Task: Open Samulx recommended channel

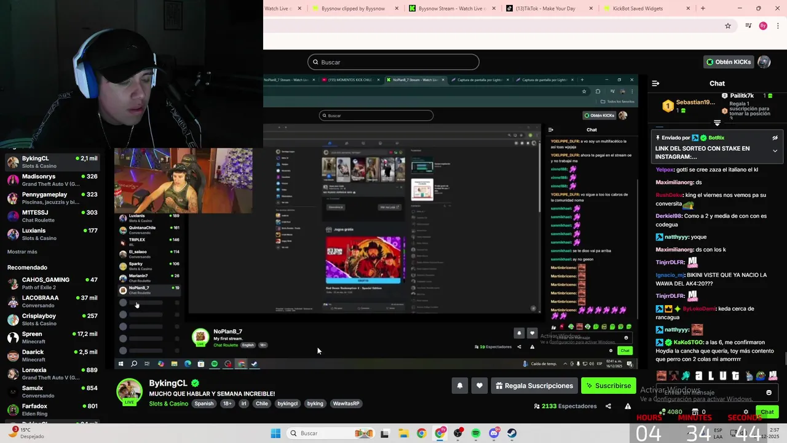Action: (x=52, y=391)
